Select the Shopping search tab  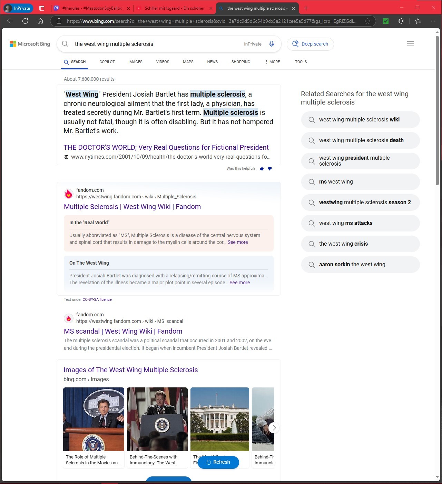pyautogui.click(x=240, y=62)
